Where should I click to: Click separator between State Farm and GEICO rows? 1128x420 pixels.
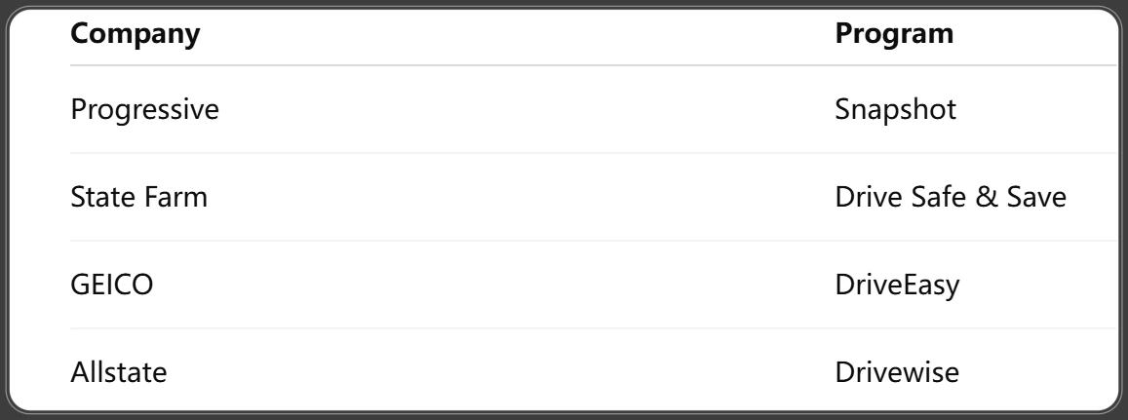594,241
